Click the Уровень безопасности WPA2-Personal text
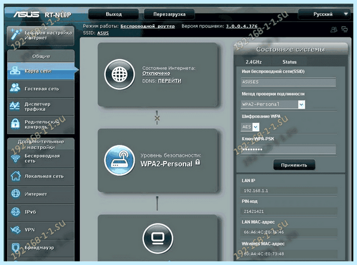This screenshot has width=357, height=265. point(171,160)
